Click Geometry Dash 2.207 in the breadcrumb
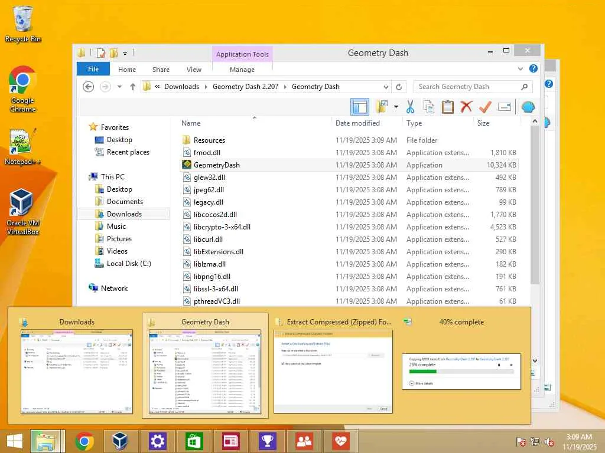The width and height of the screenshot is (605, 453). pos(245,87)
